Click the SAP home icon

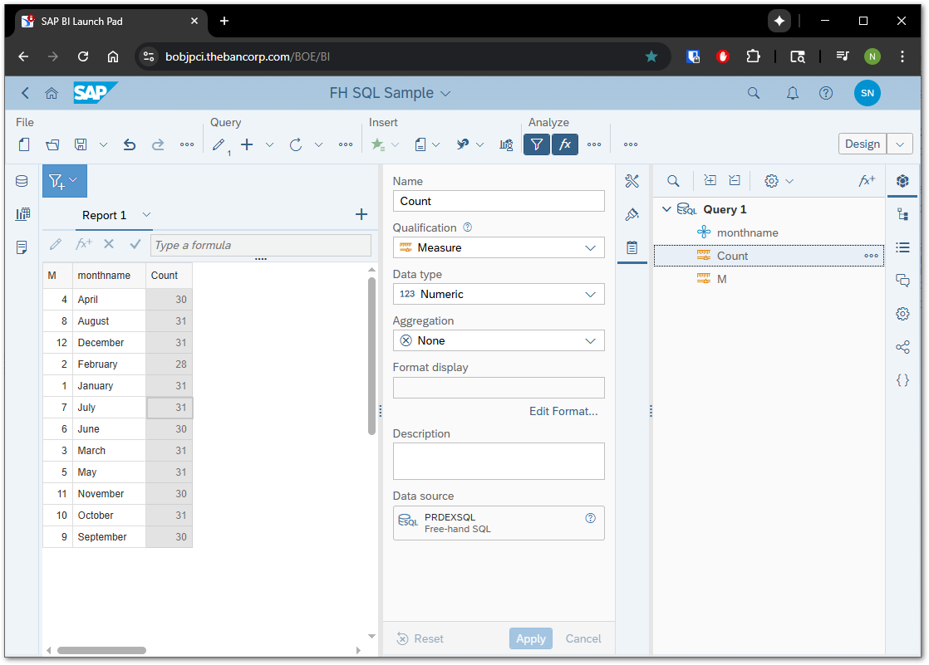pos(52,93)
